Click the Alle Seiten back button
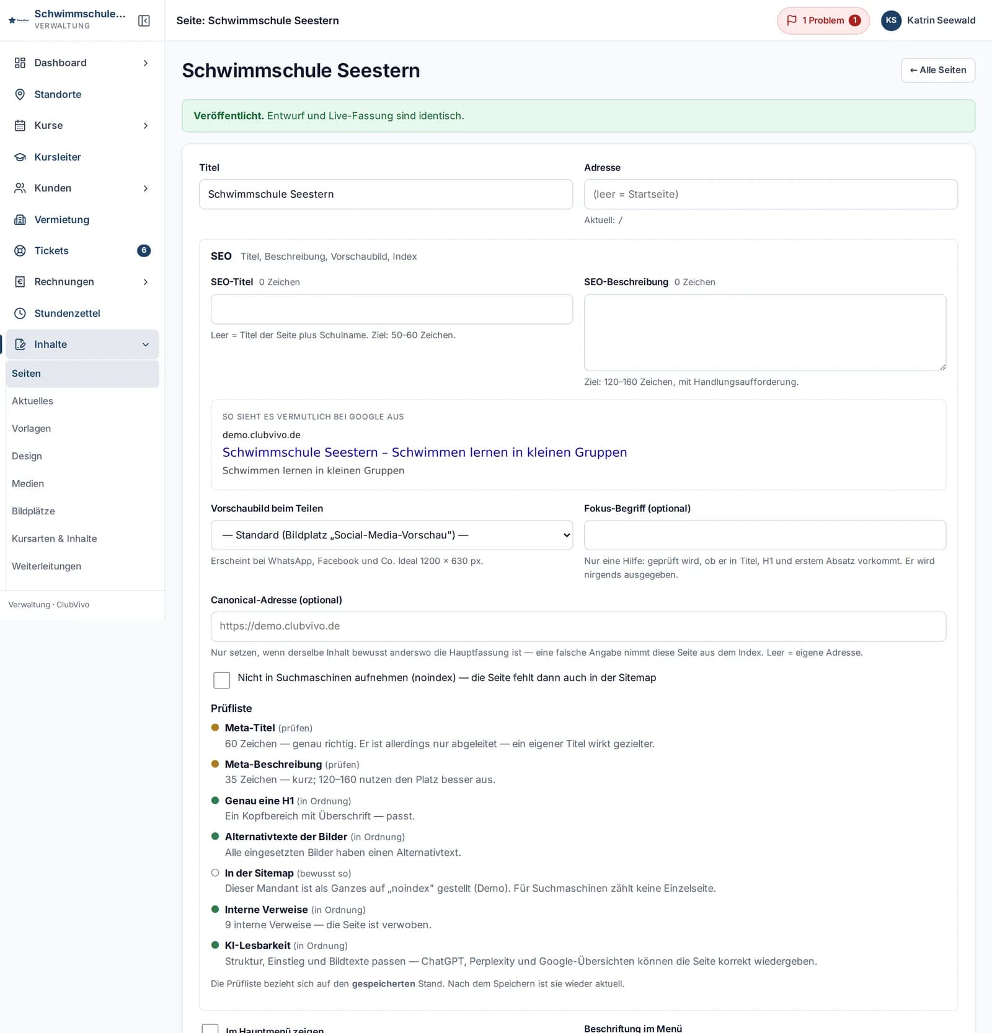The image size is (992, 1033). [937, 70]
